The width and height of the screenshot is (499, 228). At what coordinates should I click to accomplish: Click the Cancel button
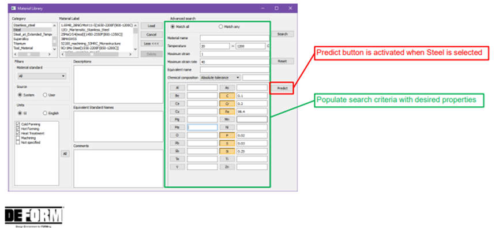(x=152, y=35)
